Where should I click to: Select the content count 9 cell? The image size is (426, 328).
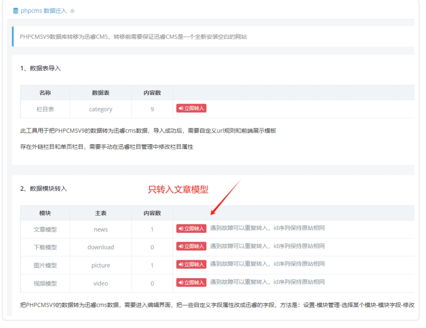coord(152,109)
